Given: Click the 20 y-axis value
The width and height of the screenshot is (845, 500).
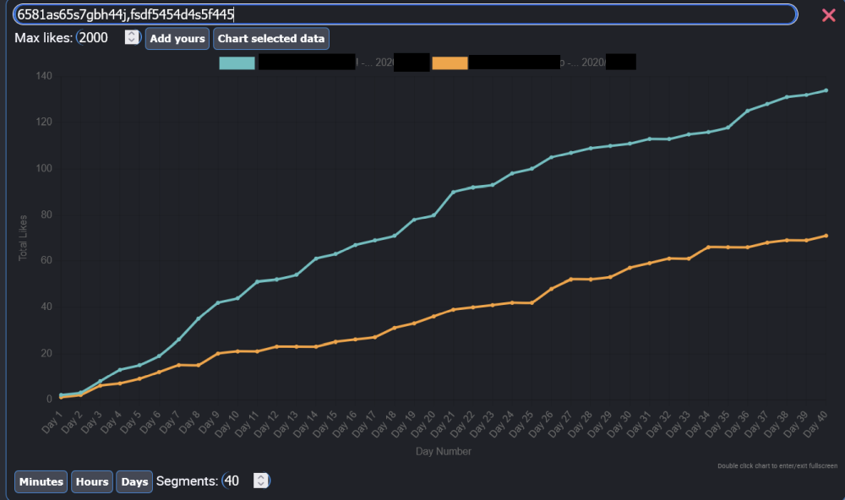Looking at the screenshot, I should pos(46,353).
